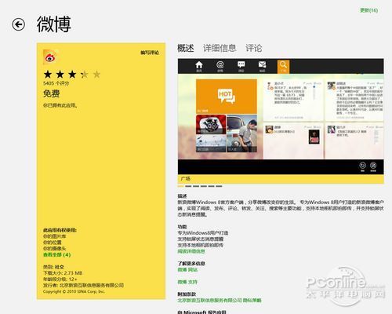Click the Copyright © 2010 SINA Corp line
The width and height of the screenshot is (392, 314).
pyautogui.click(x=74, y=291)
